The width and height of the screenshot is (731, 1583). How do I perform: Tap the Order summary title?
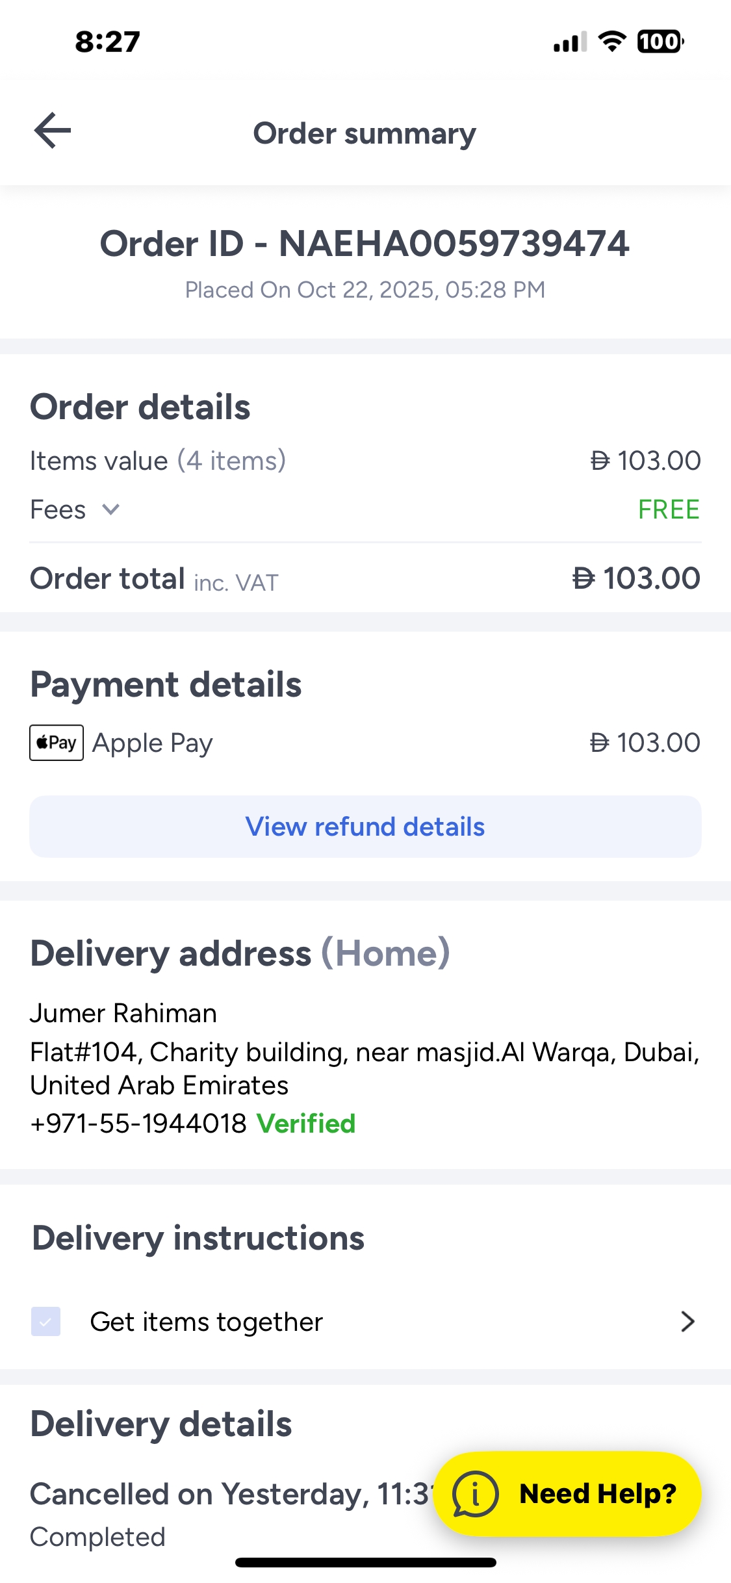click(365, 133)
